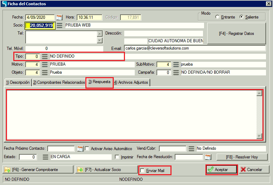Enable the Enviar Mail checkbox
The width and height of the screenshot is (273, 185).
[142, 170]
